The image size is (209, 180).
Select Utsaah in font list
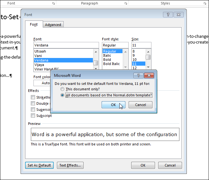click(63, 51)
